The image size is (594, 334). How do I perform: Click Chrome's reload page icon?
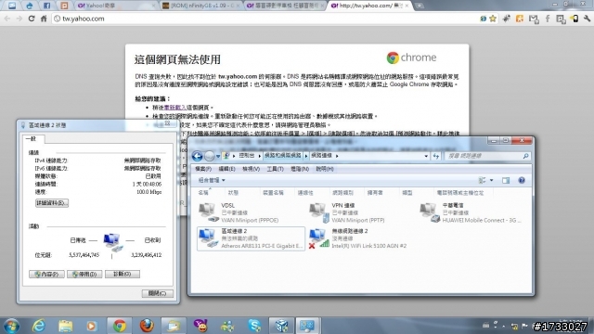click(32, 19)
